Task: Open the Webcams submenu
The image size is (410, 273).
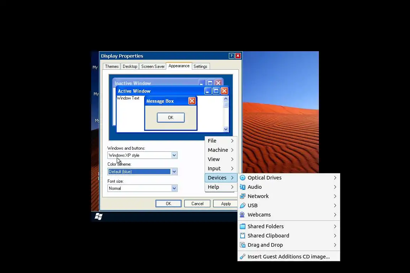Action: point(289,215)
